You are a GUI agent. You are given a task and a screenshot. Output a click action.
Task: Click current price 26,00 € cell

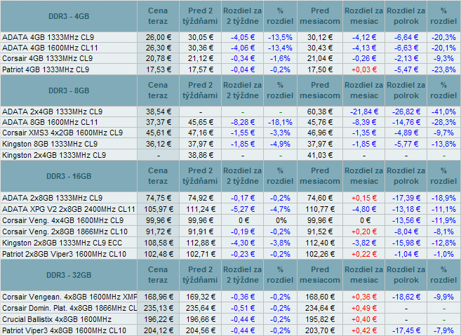pyautogui.click(x=158, y=37)
